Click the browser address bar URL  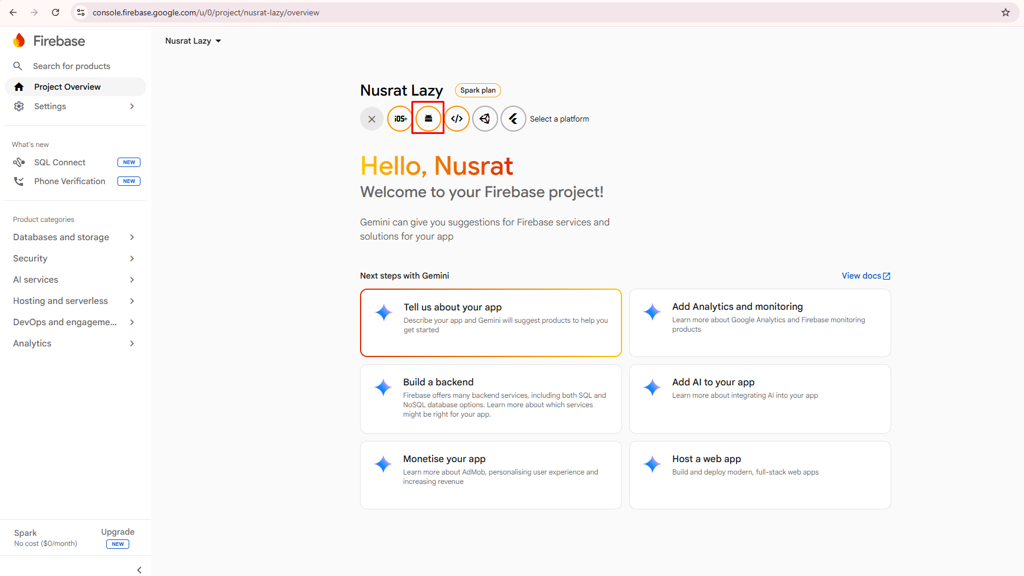(x=206, y=12)
